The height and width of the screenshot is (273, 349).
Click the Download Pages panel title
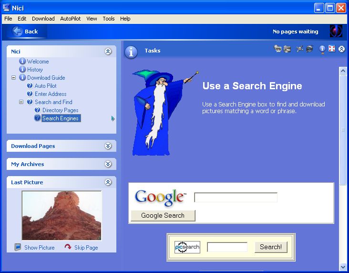(x=33, y=146)
